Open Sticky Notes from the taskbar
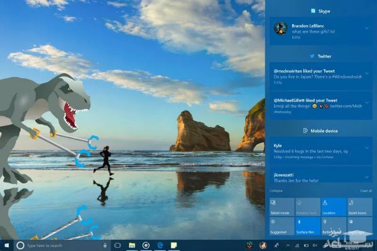The width and height of the screenshot is (377, 251). pos(174,245)
